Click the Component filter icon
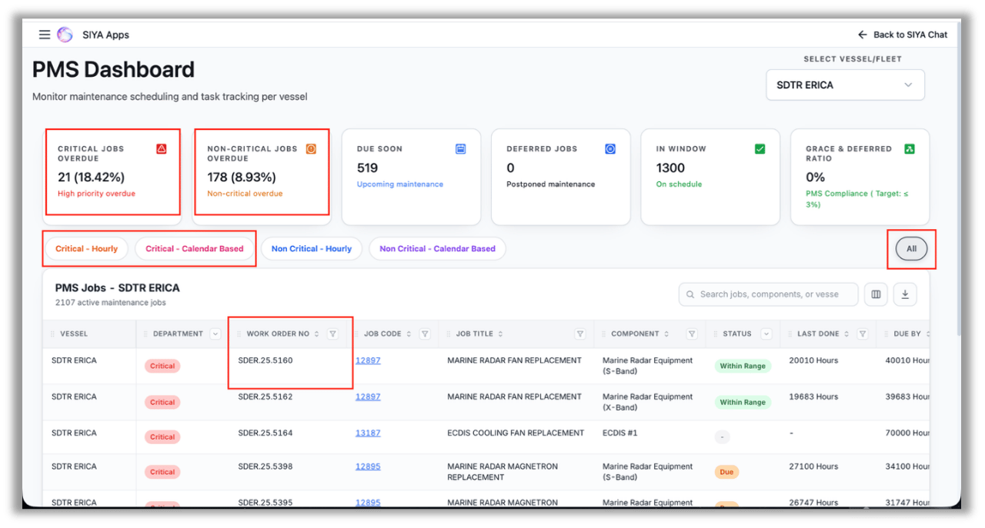 [692, 334]
